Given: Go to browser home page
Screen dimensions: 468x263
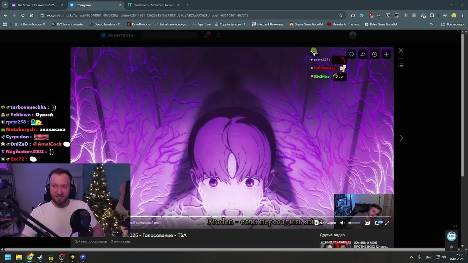Looking at the screenshot, I should pyautogui.click(x=32, y=15).
